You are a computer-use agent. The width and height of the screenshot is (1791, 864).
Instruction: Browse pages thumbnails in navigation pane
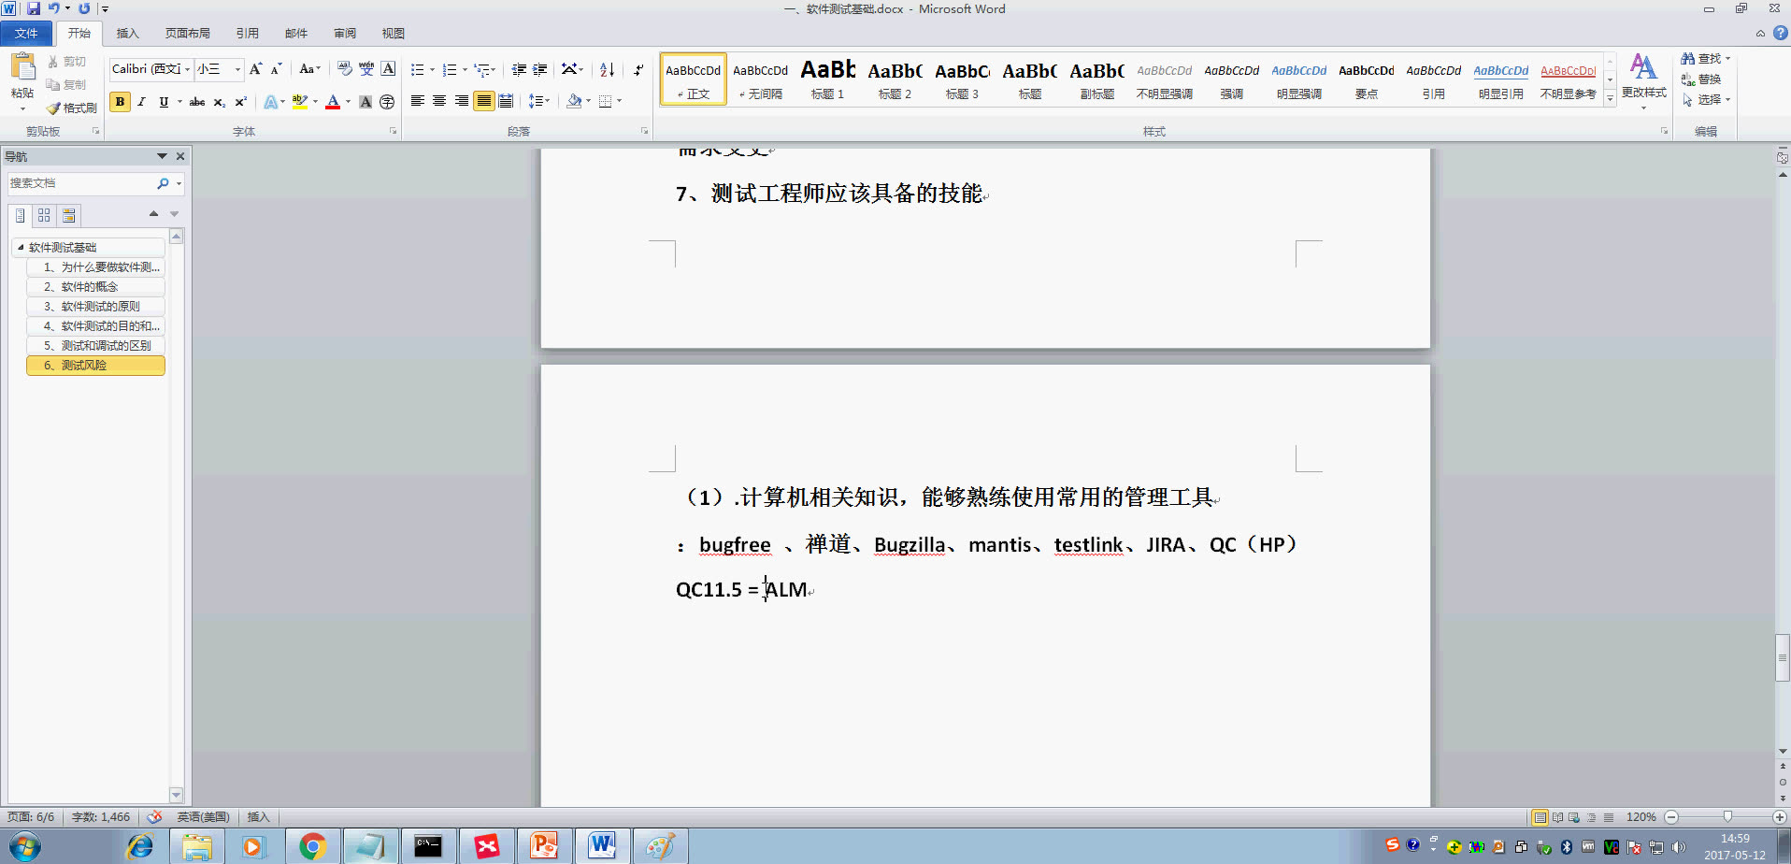pyautogui.click(x=44, y=215)
